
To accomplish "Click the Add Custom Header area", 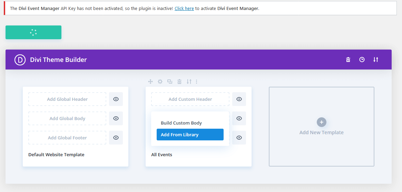I will coord(190,99).
